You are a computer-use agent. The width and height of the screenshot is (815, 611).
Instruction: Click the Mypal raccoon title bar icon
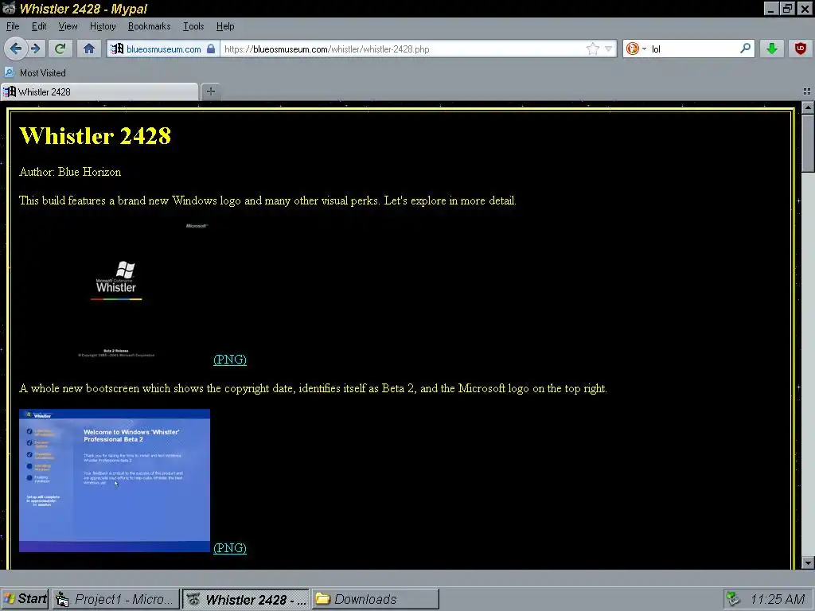point(9,8)
